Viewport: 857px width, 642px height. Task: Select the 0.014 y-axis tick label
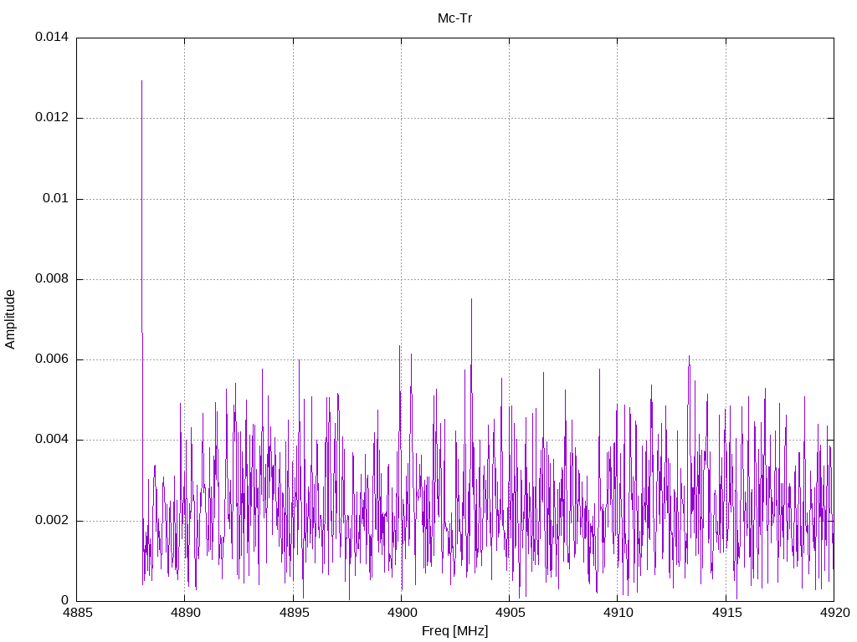coord(51,38)
